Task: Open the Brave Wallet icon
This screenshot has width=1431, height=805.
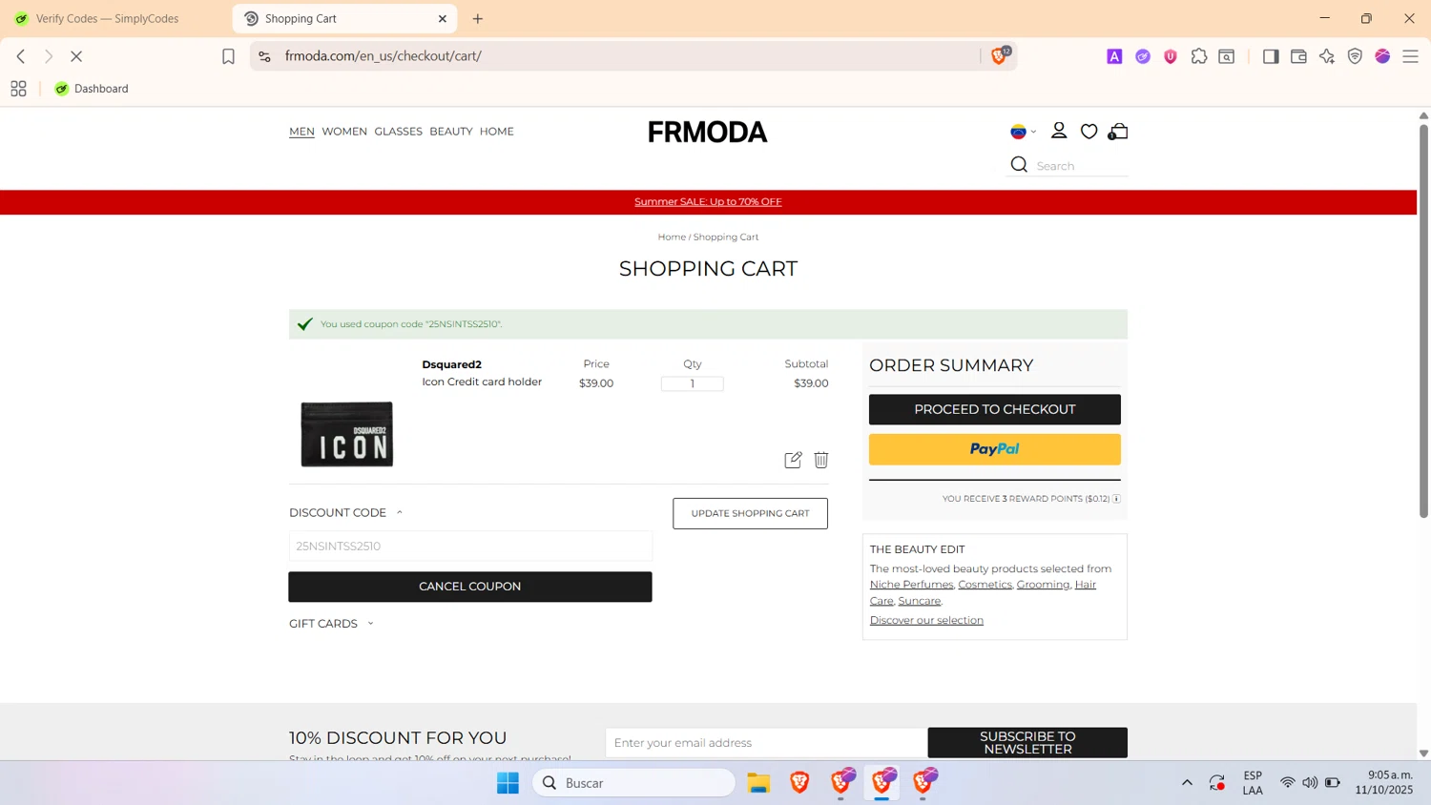Action: coord(1298,56)
